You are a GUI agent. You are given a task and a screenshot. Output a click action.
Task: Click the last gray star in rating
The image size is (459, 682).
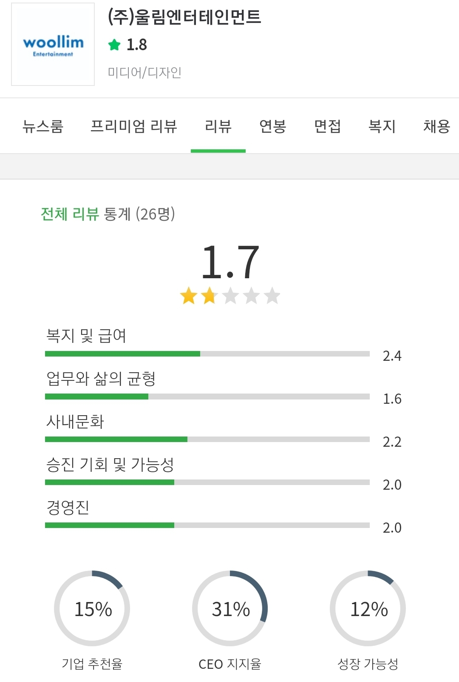pos(272,296)
